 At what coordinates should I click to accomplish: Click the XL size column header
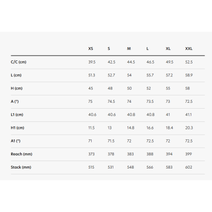pos(168,49)
